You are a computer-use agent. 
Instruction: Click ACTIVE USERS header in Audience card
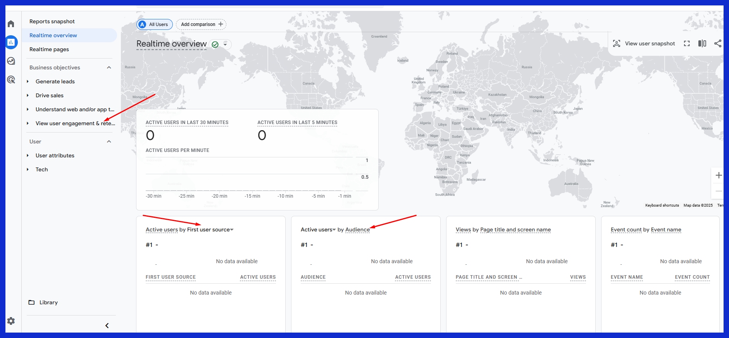pyautogui.click(x=413, y=277)
